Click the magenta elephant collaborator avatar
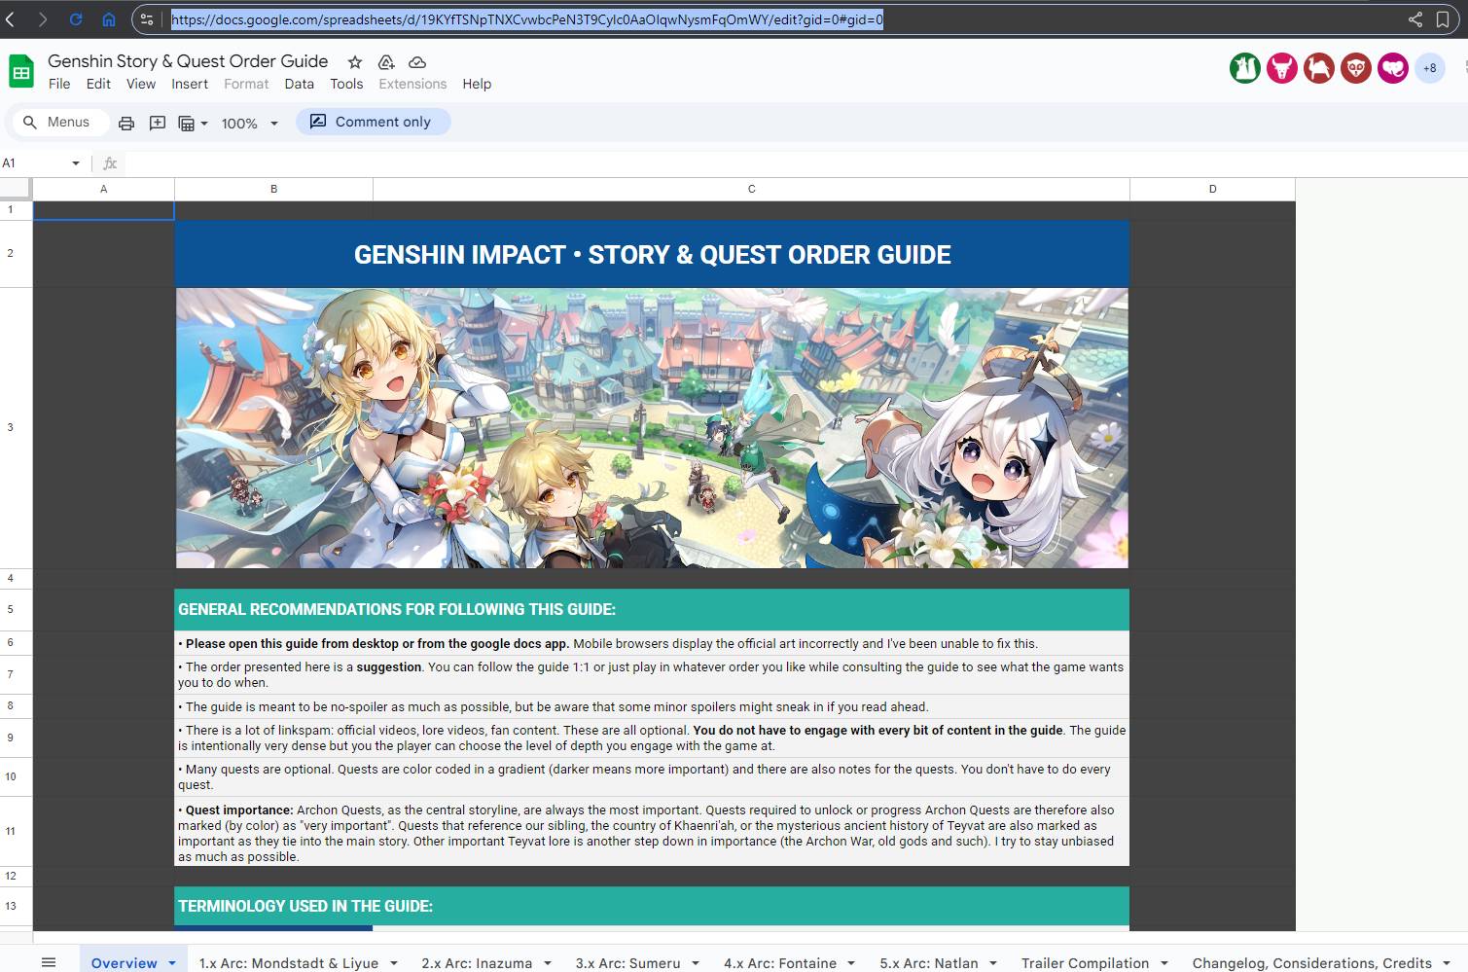 tap(1393, 68)
